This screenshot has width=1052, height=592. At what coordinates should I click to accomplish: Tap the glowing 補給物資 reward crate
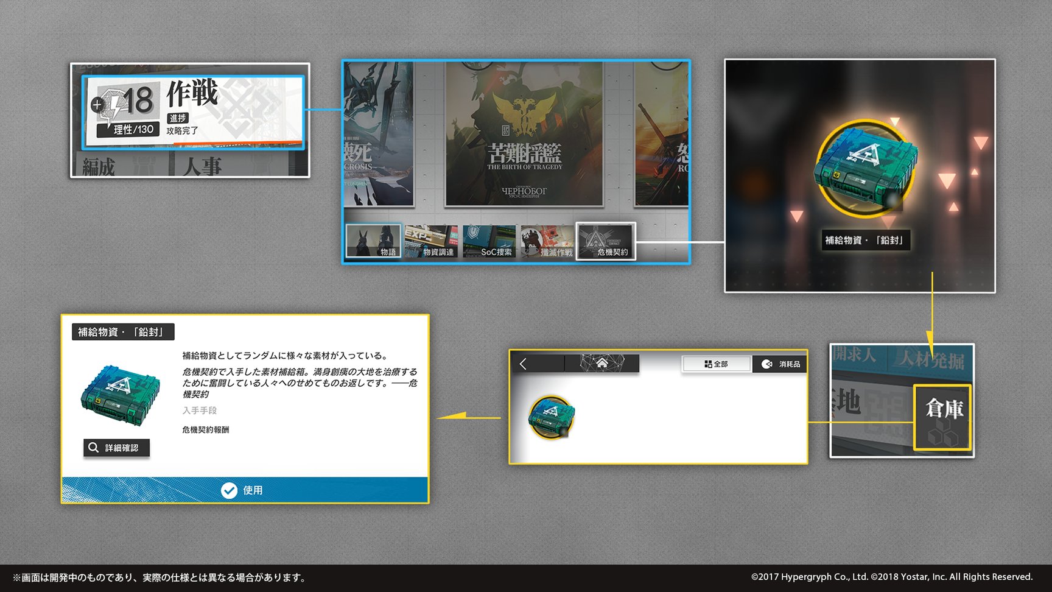coord(866,169)
